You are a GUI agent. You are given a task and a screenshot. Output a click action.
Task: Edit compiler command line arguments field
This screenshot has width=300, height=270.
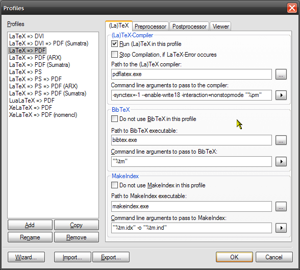(x=191, y=95)
